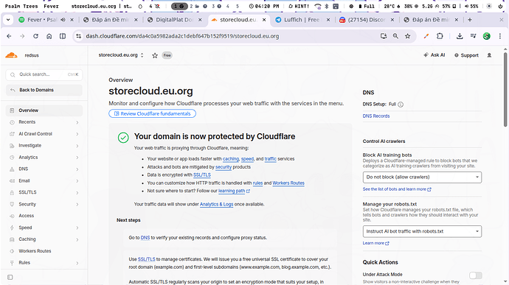Open the domain switcher next to storecloud.eu.org

[x=142, y=55]
